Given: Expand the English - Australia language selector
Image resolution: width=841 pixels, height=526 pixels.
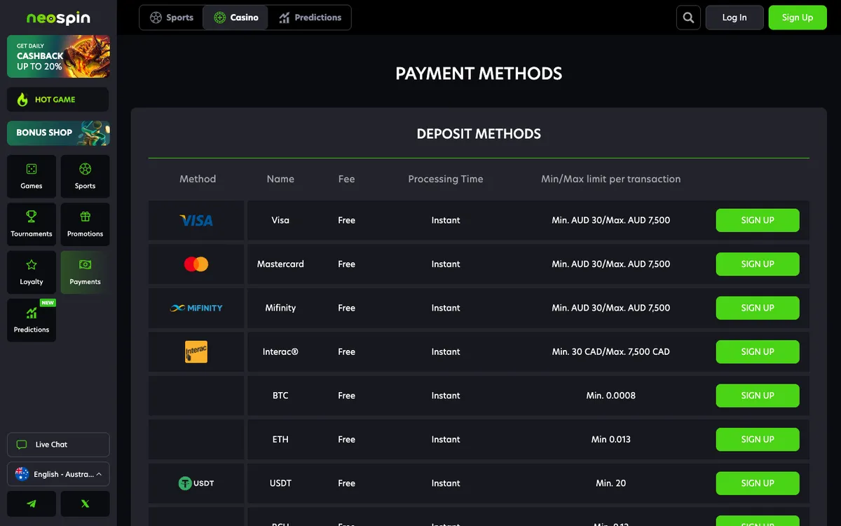Looking at the screenshot, I should [x=58, y=474].
